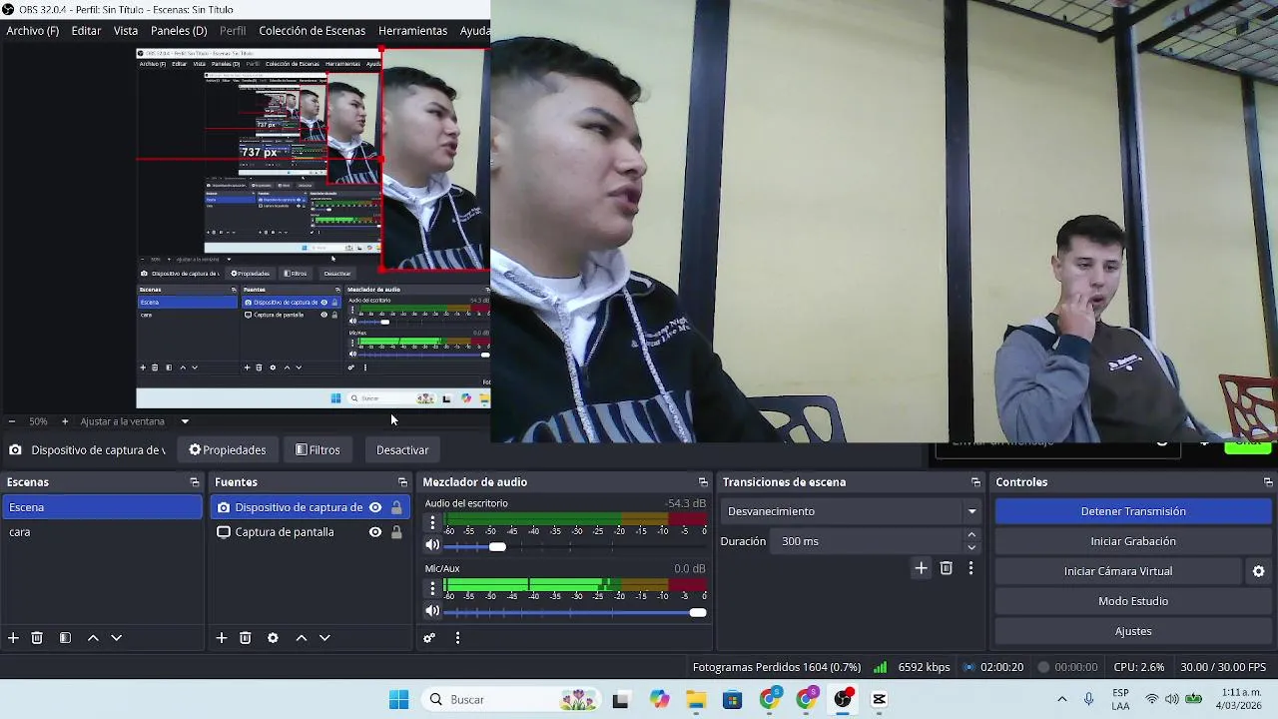Open Paneles menu
The width and height of the screenshot is (1278, 719).
click(179, 31)
